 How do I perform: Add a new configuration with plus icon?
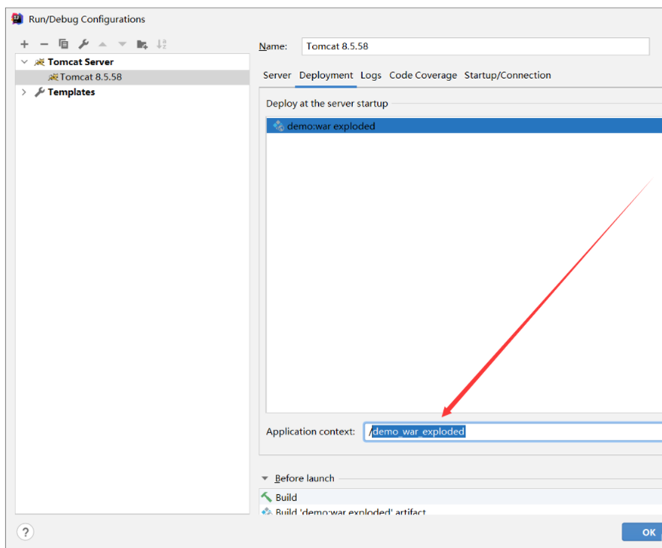(x=24, y=44)
